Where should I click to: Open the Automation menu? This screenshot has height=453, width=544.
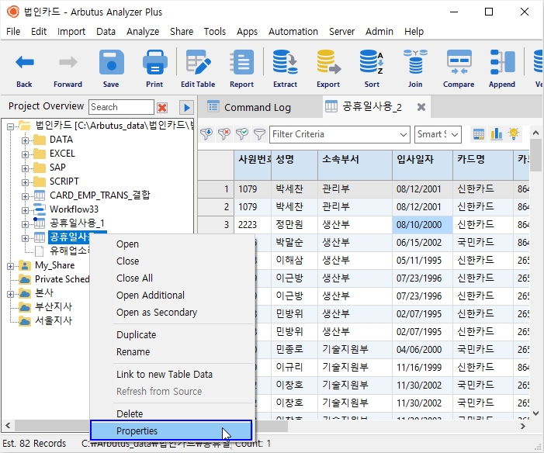tap(293, 32)
